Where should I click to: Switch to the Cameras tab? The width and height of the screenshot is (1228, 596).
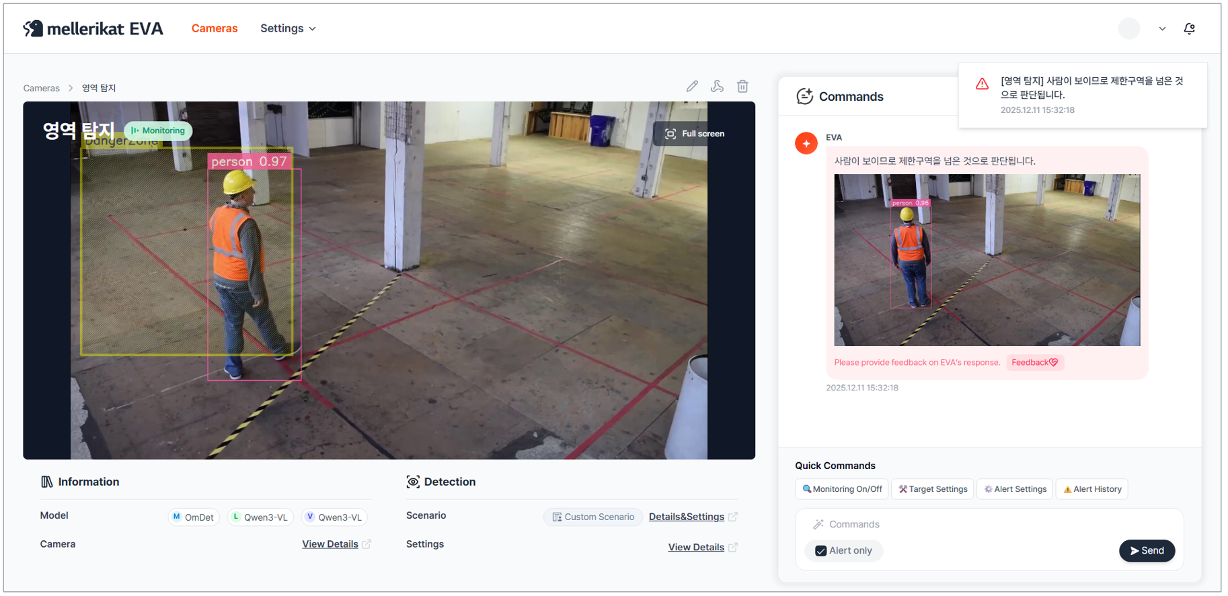click(215, 29)
